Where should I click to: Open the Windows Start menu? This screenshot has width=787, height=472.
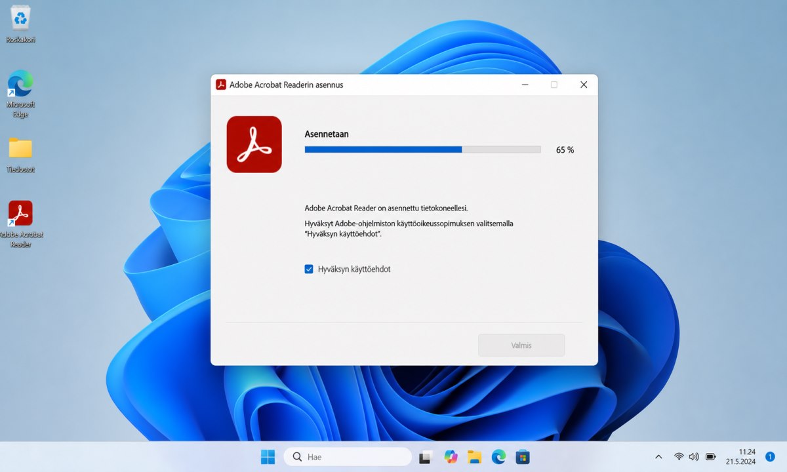click(x=268, y=457)
